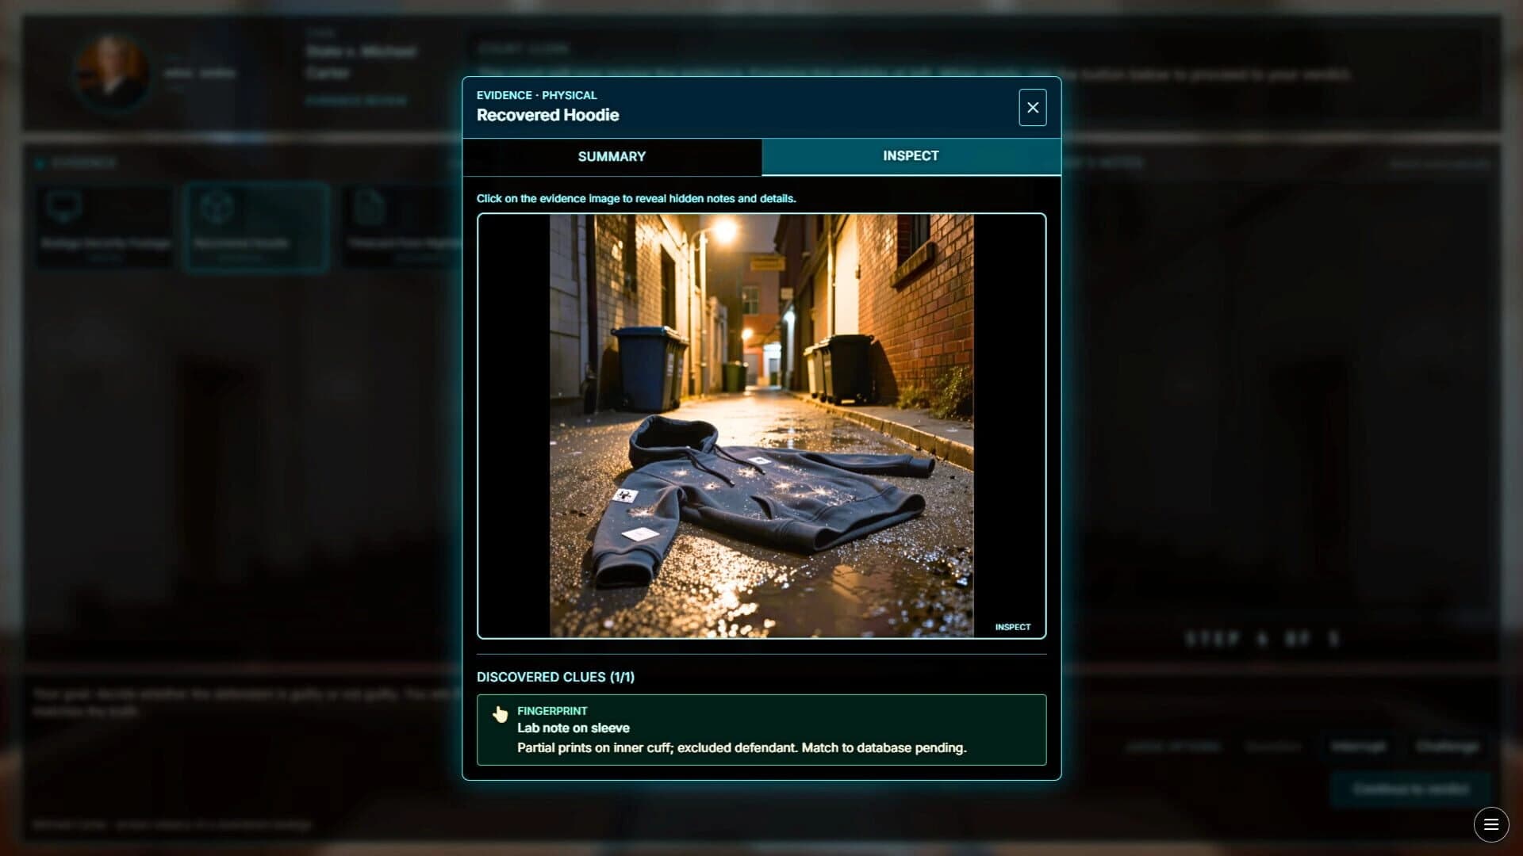Switch to the Summary tab
The image size is (1523, 856).
pyautogui.click(x=612, y=156)
